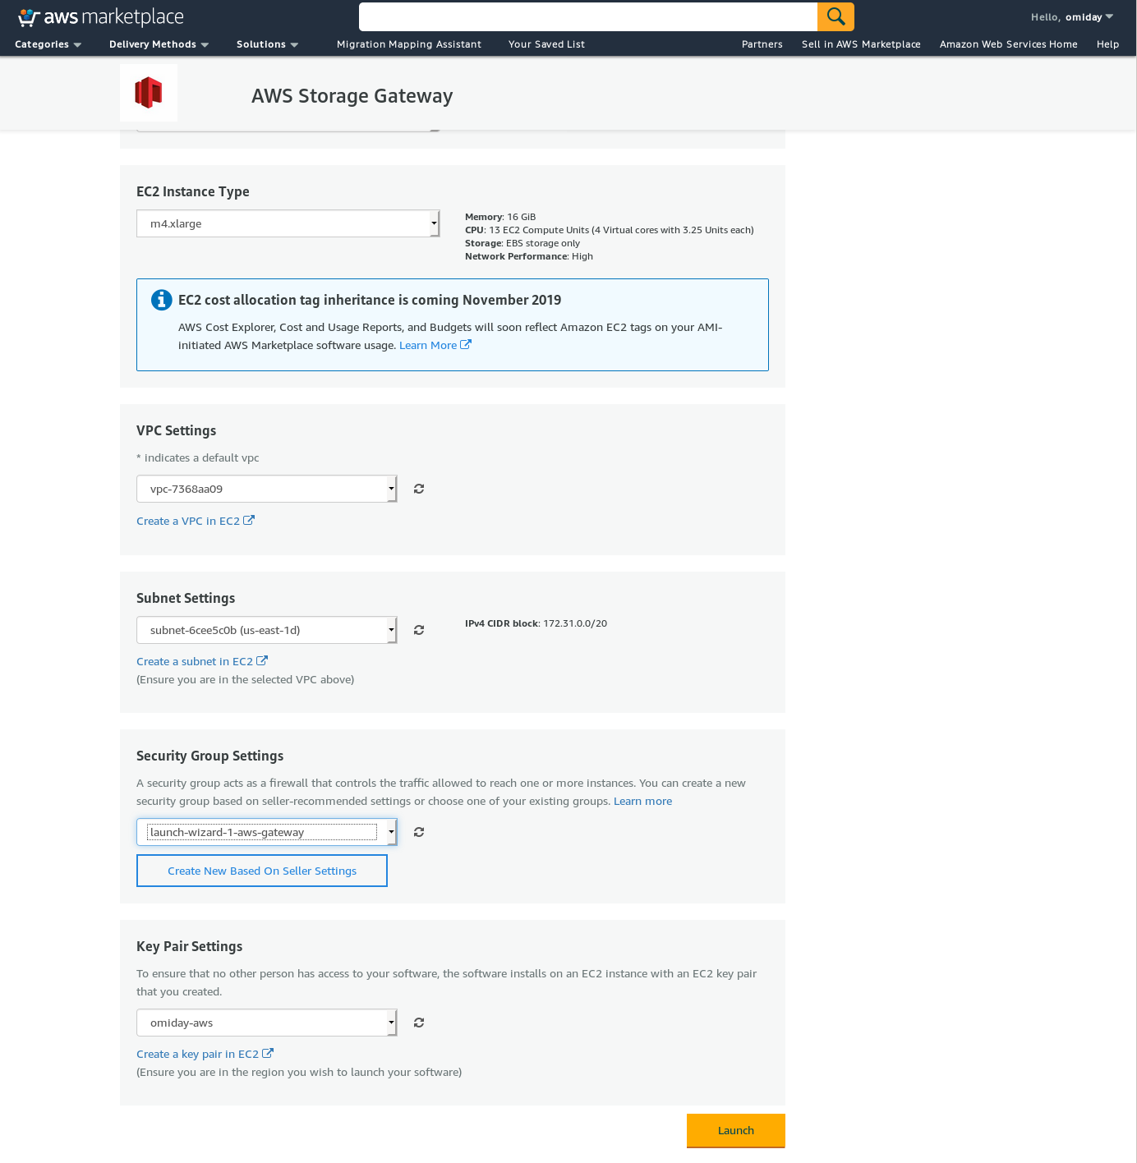The height and width of the screenshot is (1163, 1137).
Task: Refresh the VPC list
Action: pos(419,489)
